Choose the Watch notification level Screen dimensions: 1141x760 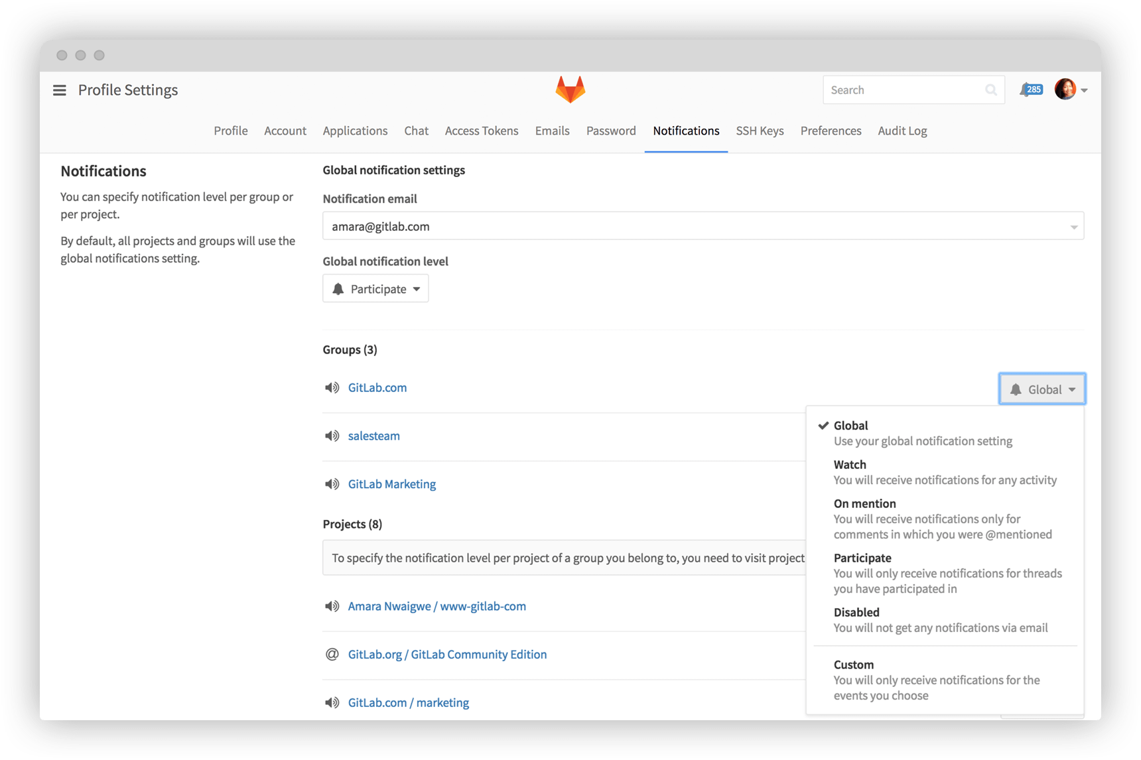click(x=945, y=472)
